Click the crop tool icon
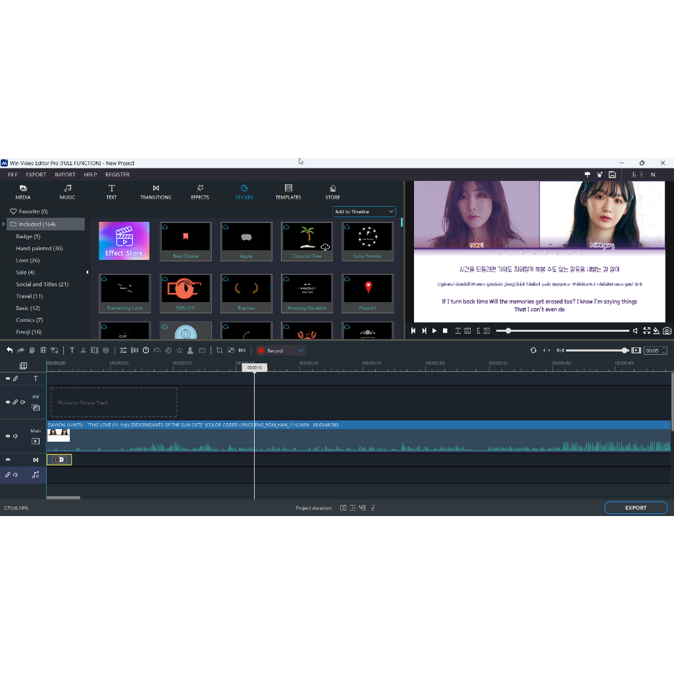This screenshot has width=674, height=674. pos(219,350)
